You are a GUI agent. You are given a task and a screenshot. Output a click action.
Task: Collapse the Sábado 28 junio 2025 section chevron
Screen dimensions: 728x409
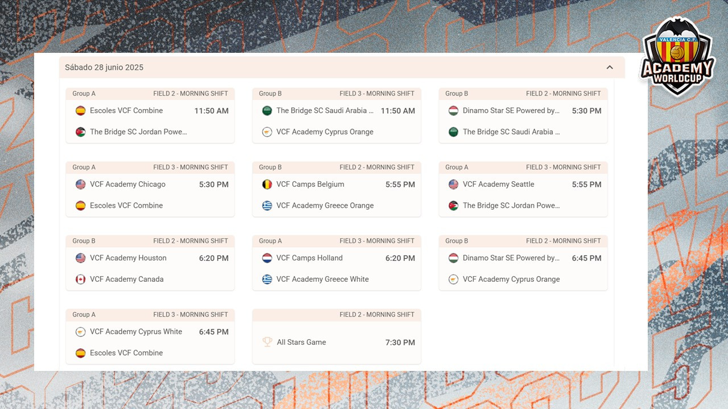pyautogui.click(x=610, y=67)
